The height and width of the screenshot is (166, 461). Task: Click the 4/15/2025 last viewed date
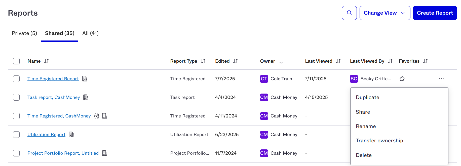[x=316, y=97]
